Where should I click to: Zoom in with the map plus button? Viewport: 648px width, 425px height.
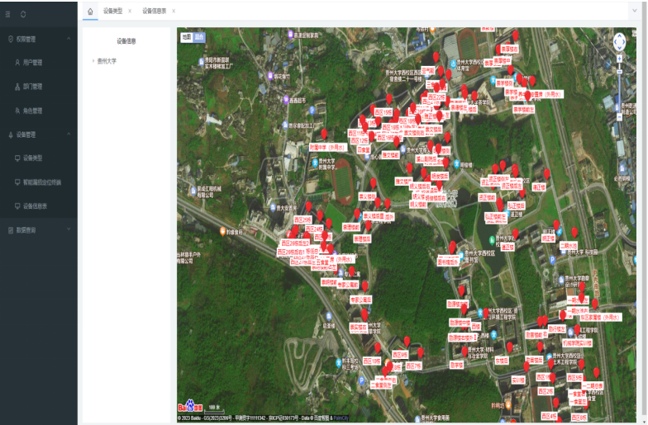click(x=620, y=59)
